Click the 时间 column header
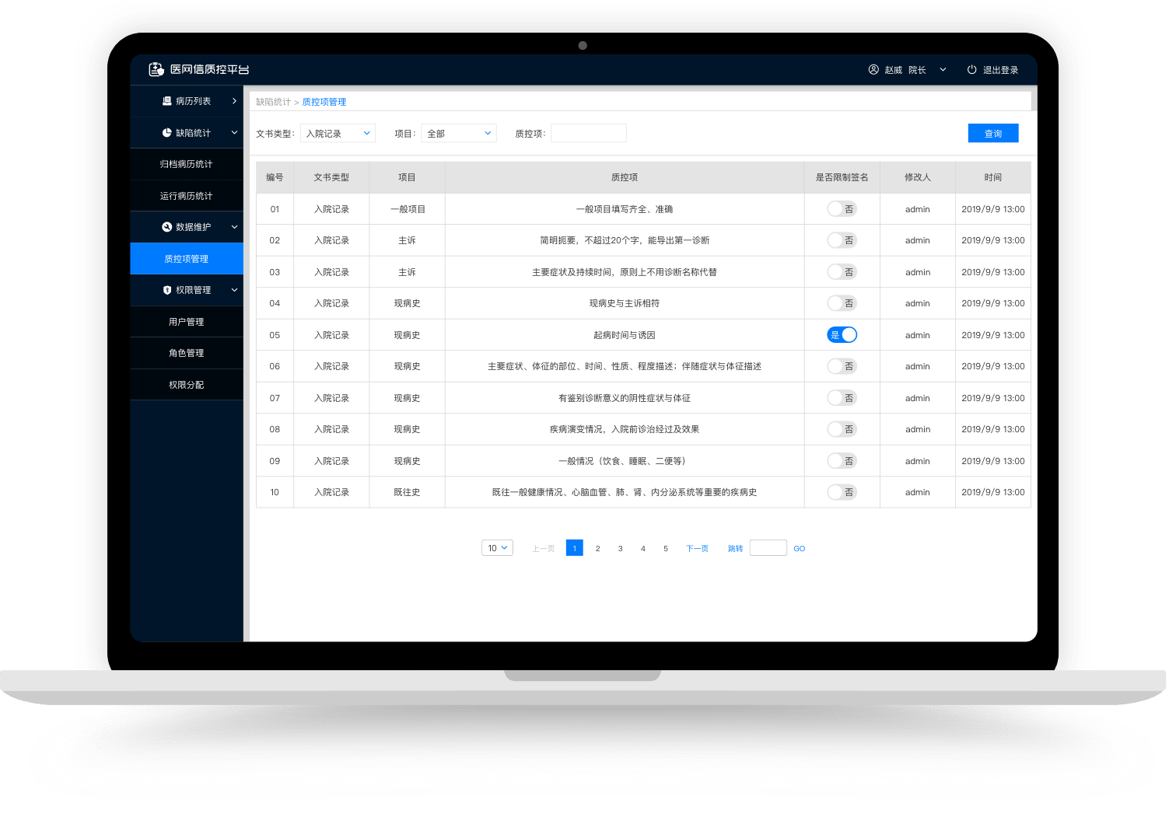The image size is (1176, 814). click(993, 177)
